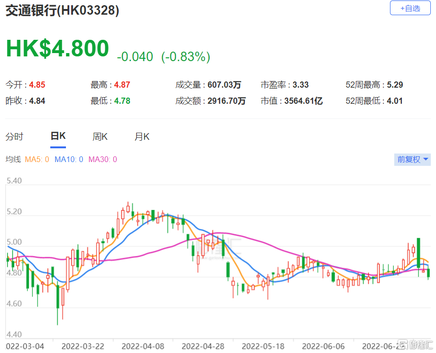The height and width of the screenshot is (353, 436).
Task: Add the stock with the +自选 button
Action: (x=410, y=8)
